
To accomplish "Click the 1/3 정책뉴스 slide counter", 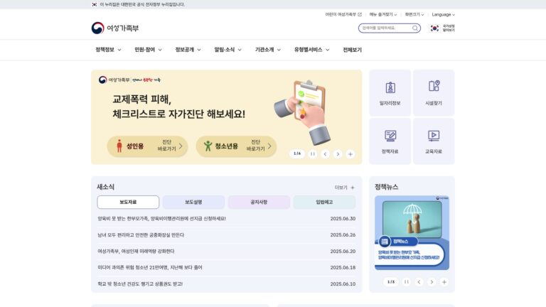I will (391, 281).
